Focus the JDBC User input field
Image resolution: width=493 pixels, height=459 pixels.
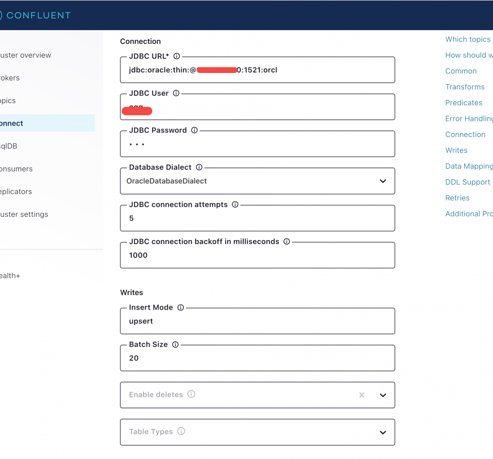point(258,107)
